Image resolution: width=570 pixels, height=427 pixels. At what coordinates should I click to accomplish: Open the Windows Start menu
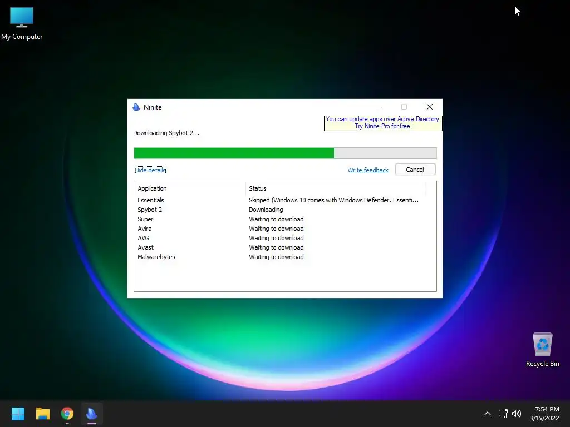click(18, 414)
